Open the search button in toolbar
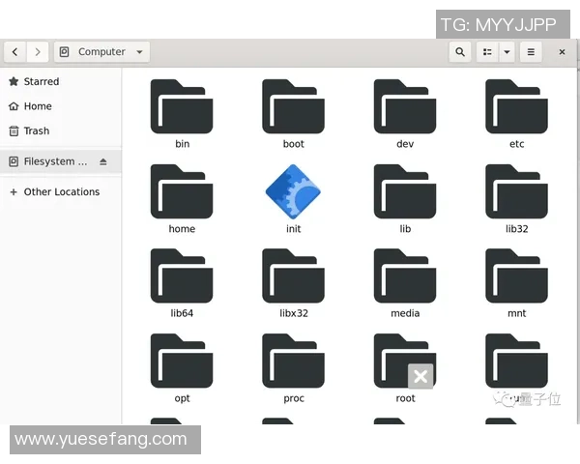 click(460, 52)
